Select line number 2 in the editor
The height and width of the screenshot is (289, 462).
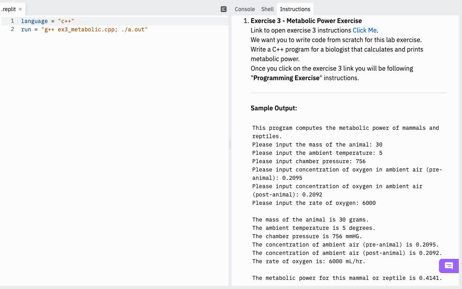[12, 29]
